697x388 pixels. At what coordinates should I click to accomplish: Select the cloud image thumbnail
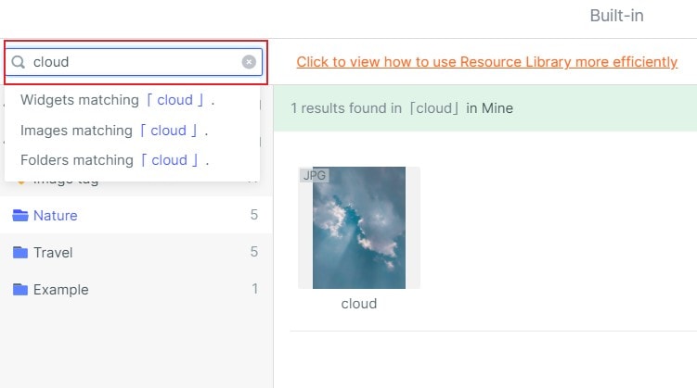359,228
